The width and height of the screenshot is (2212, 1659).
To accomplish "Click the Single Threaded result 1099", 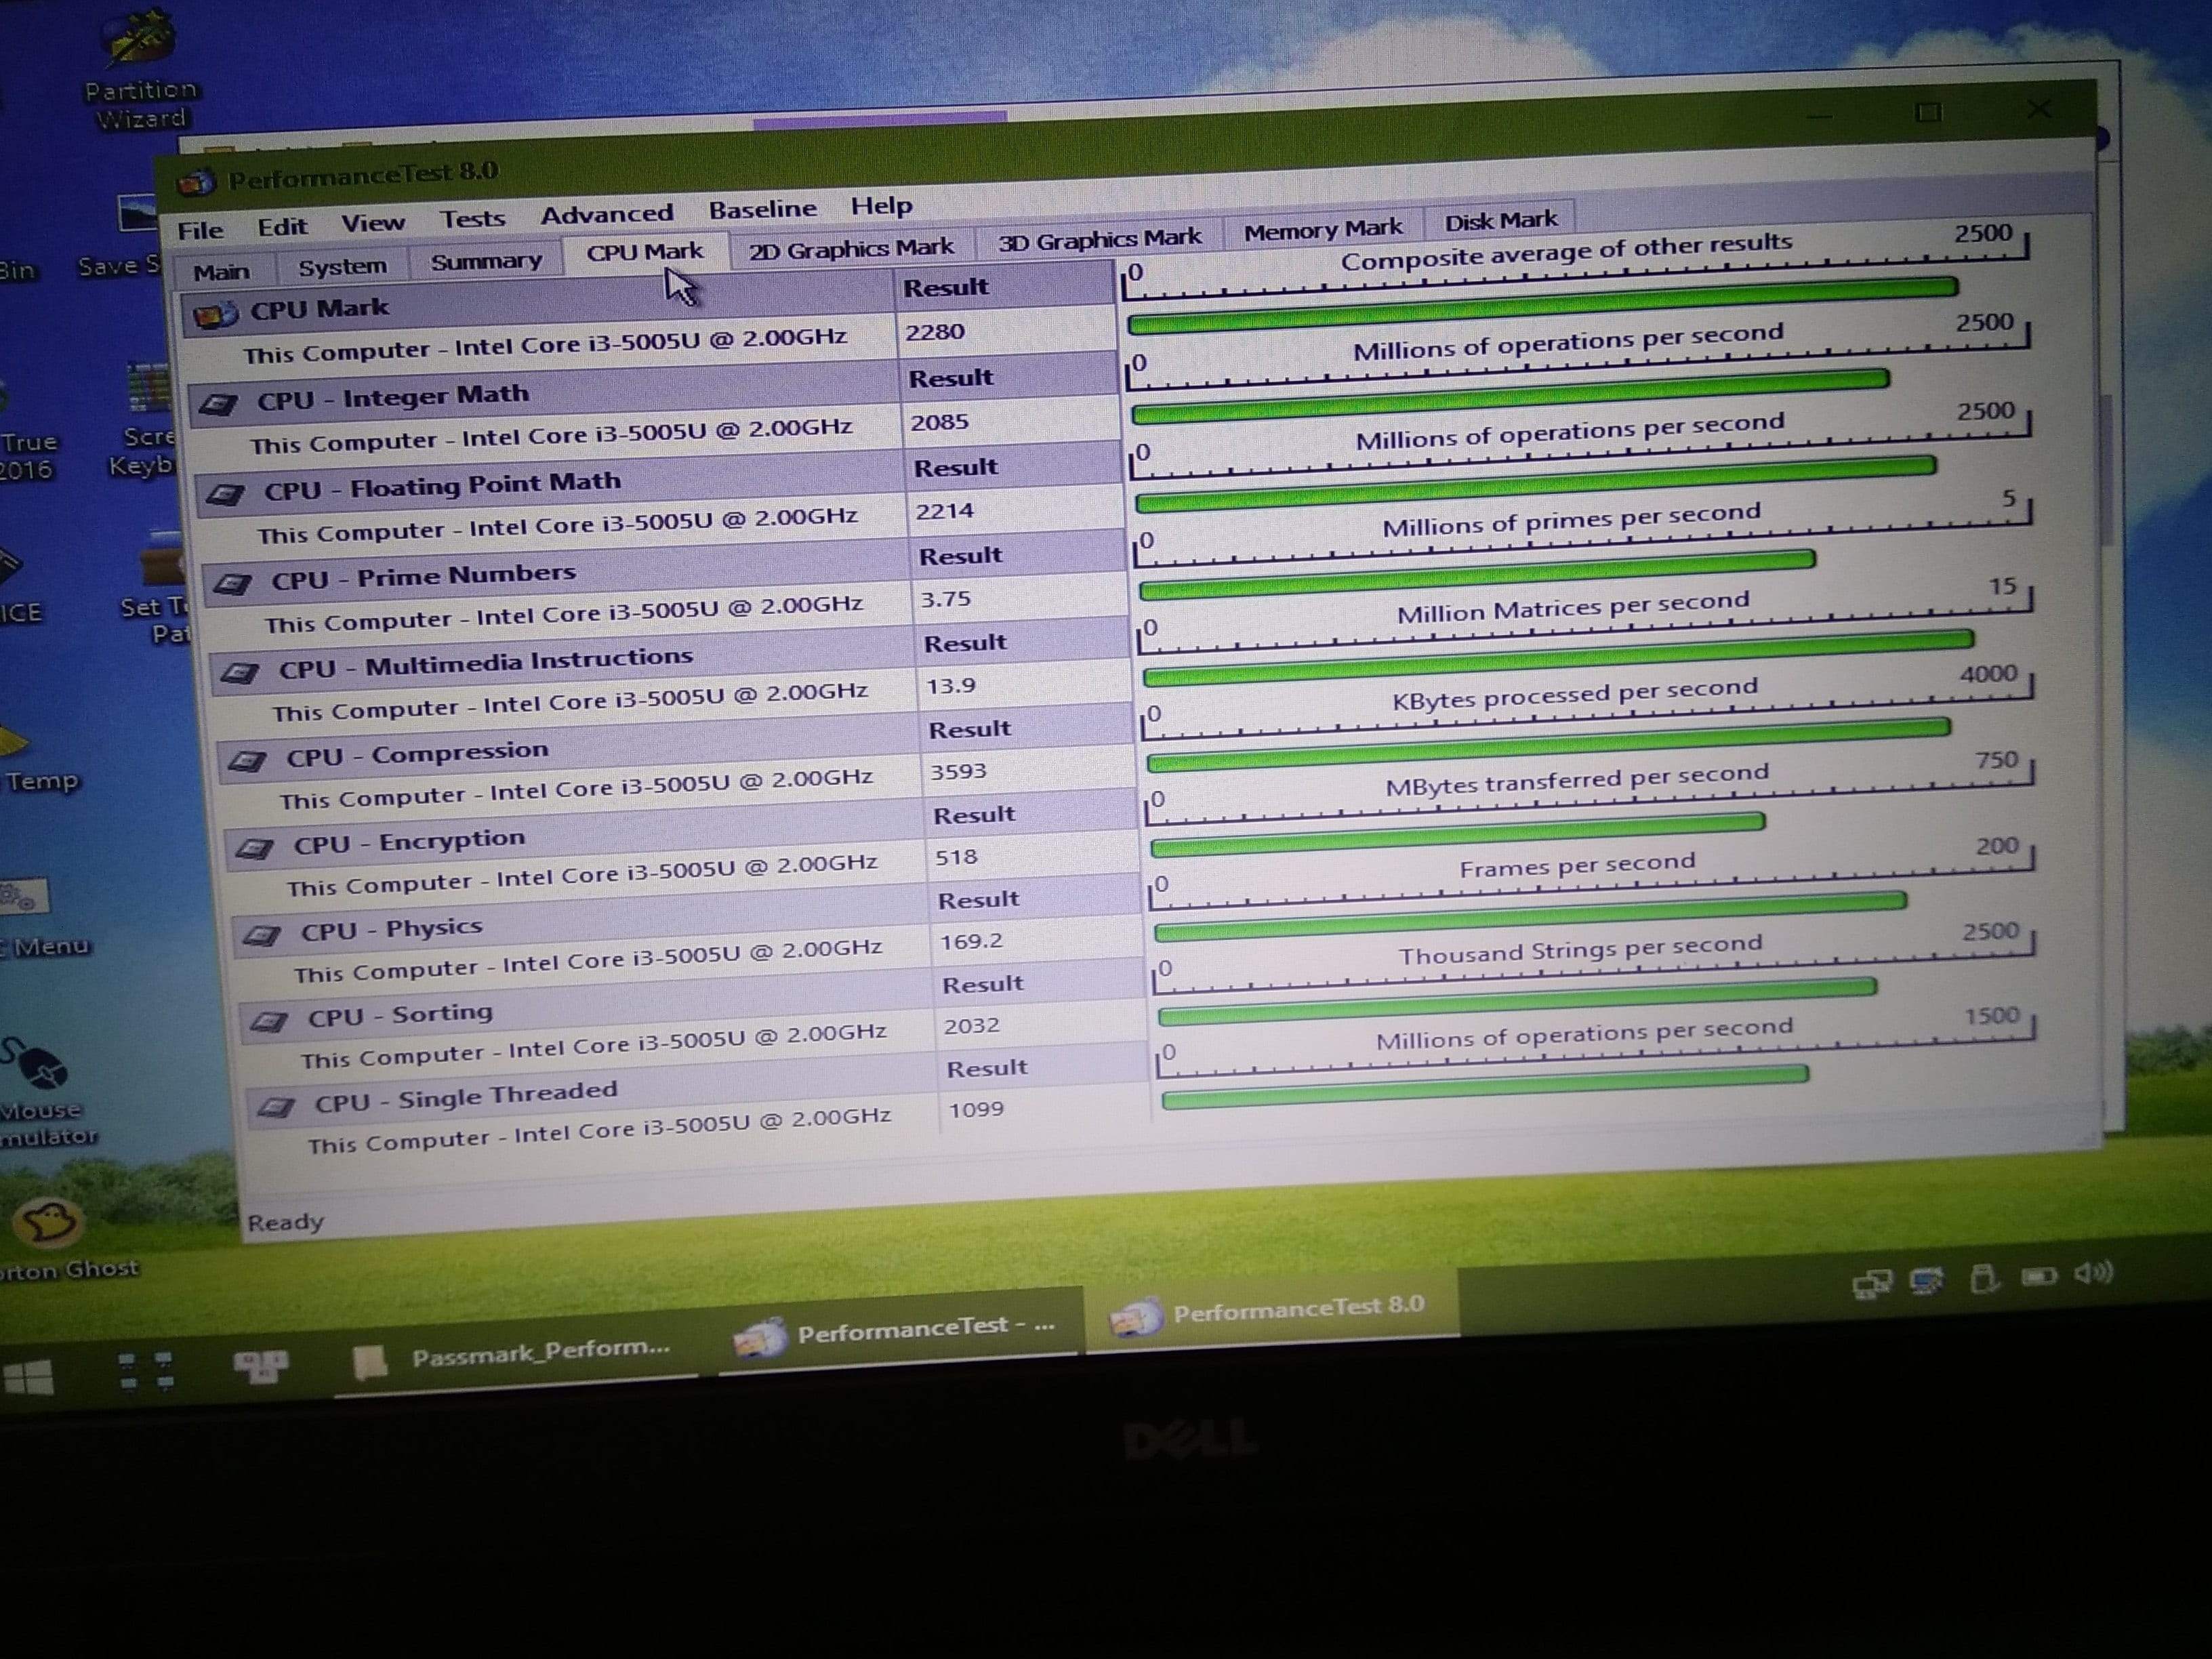I will click(x=976, y=1109).
